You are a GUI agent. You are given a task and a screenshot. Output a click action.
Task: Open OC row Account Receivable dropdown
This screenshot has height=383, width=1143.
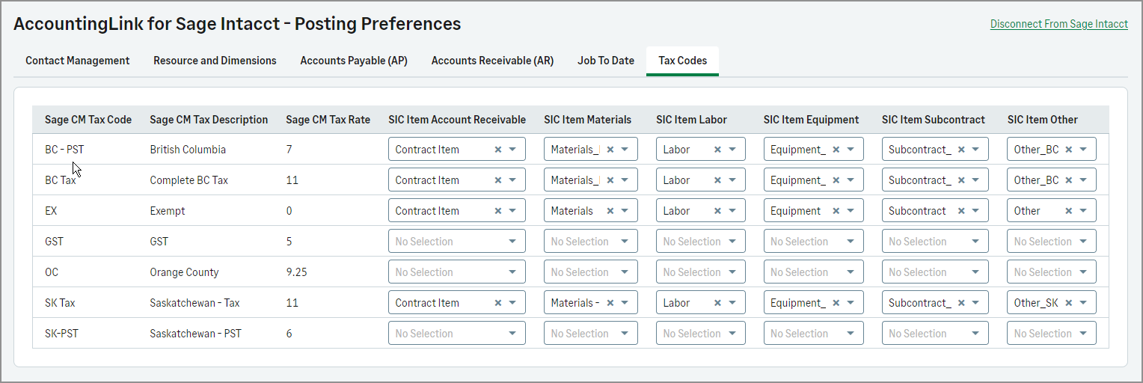[x=457, y=272]
